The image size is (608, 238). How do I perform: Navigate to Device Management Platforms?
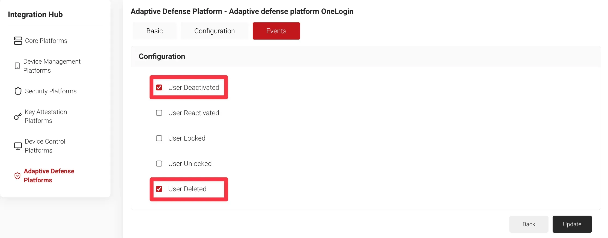coord(52,66)
